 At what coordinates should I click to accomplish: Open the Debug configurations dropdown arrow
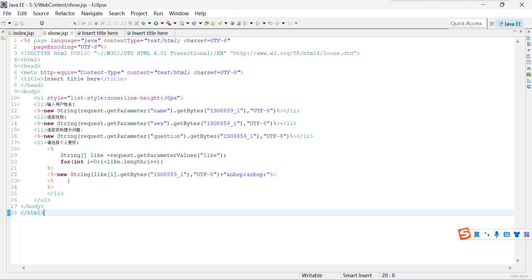pyautogui.click(x=149, y=23)
